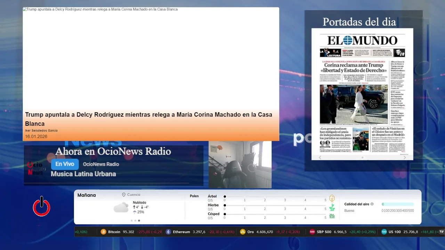The height and width of the screenshot is (250, 445).
Task: Click the Árbol tree pollen icon
Action: (x=332, y=198)
